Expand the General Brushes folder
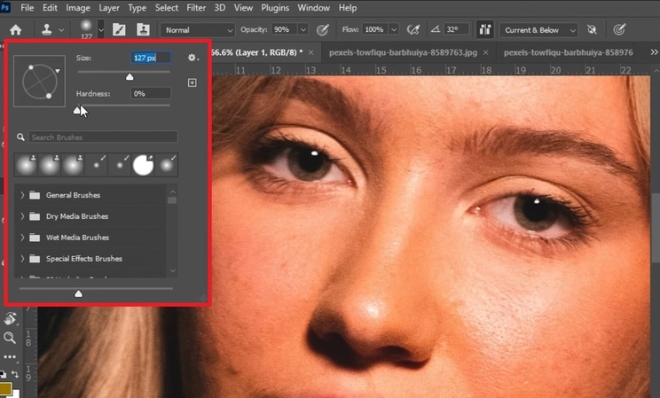Image resolution: width=660 pixels, height=398 pixels. (x=23, y=195)
